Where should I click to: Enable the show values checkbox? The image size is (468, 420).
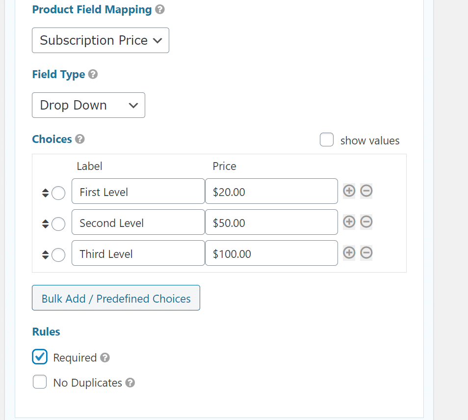[327, 140]
